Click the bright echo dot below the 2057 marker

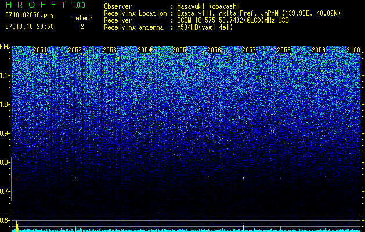(244, 178)
